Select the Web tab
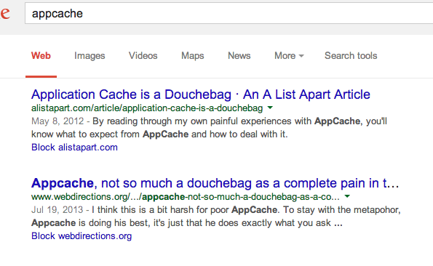433x266 pixels. pyautogui.click(x=41, y=56)
